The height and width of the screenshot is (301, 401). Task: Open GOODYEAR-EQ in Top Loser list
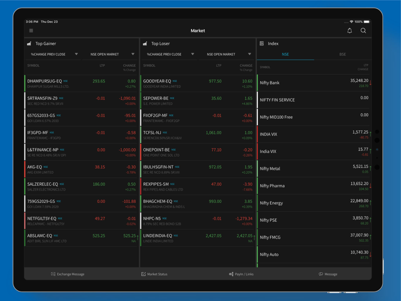(x=158, y=81)
